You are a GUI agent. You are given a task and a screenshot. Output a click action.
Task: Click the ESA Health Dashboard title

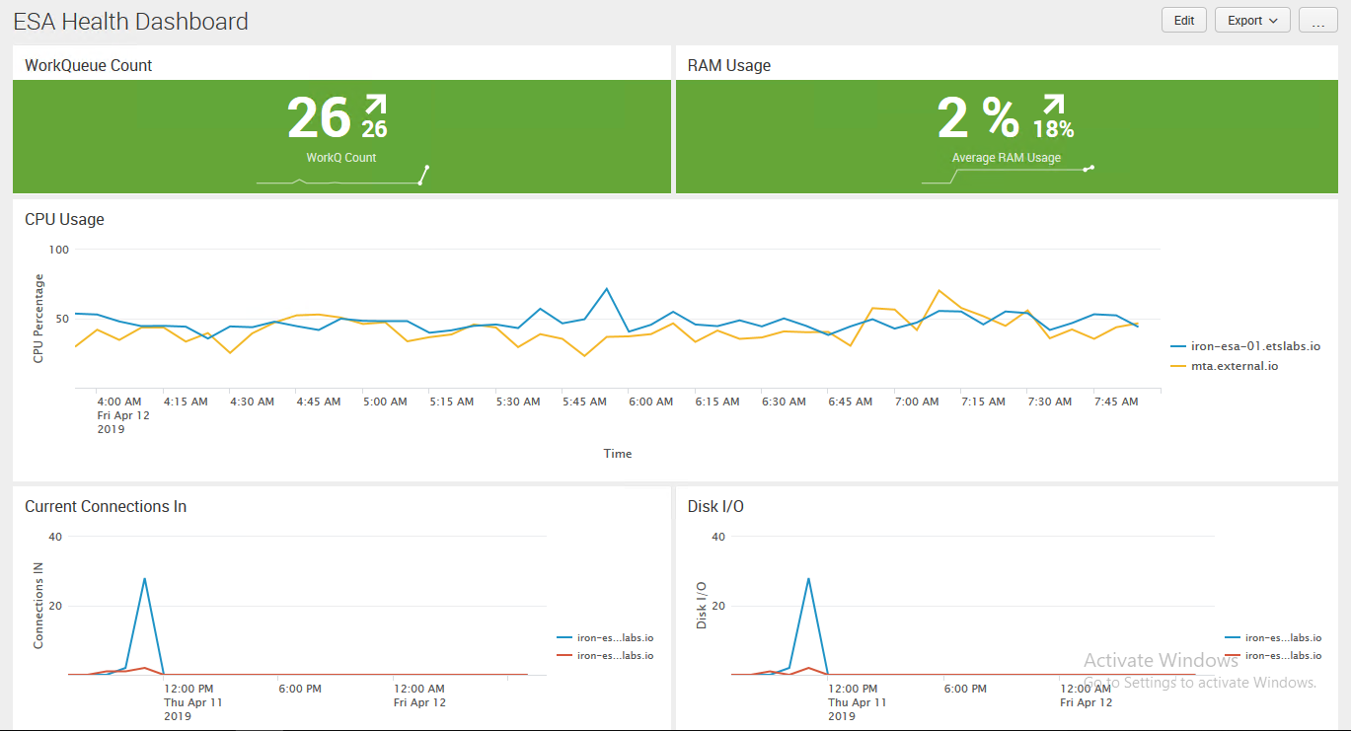point(130,21)
